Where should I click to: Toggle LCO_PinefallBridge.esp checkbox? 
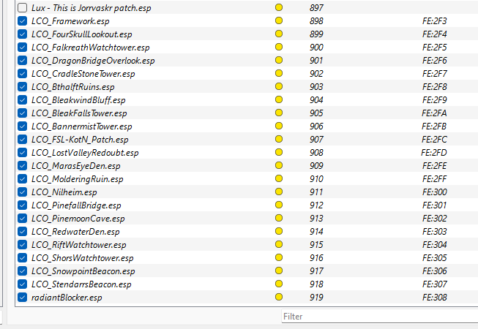pyautogui.click(x=22, y=205)
